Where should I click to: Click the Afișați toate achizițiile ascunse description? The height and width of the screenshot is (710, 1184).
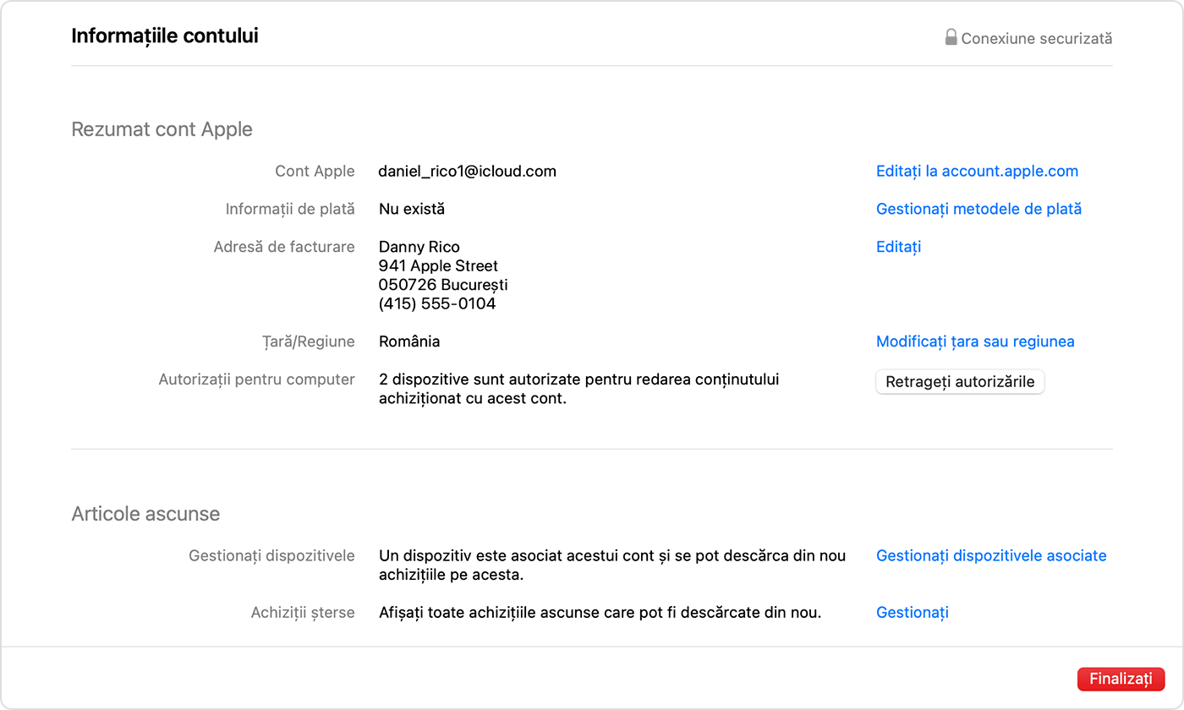600,612
